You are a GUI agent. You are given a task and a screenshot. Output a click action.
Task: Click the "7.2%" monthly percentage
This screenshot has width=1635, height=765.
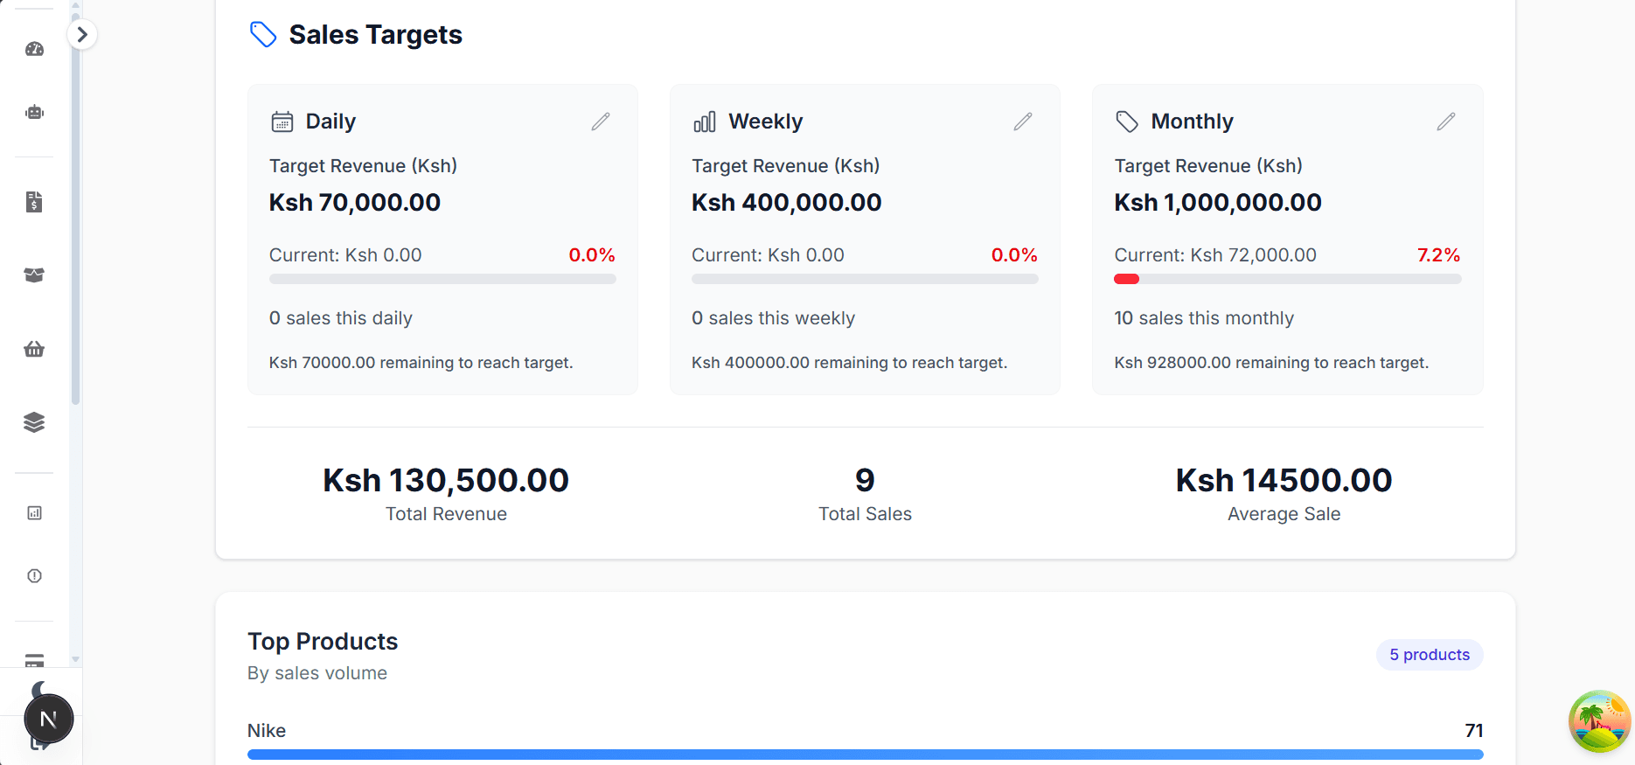pyautogui.click(x=1439, y=255)
